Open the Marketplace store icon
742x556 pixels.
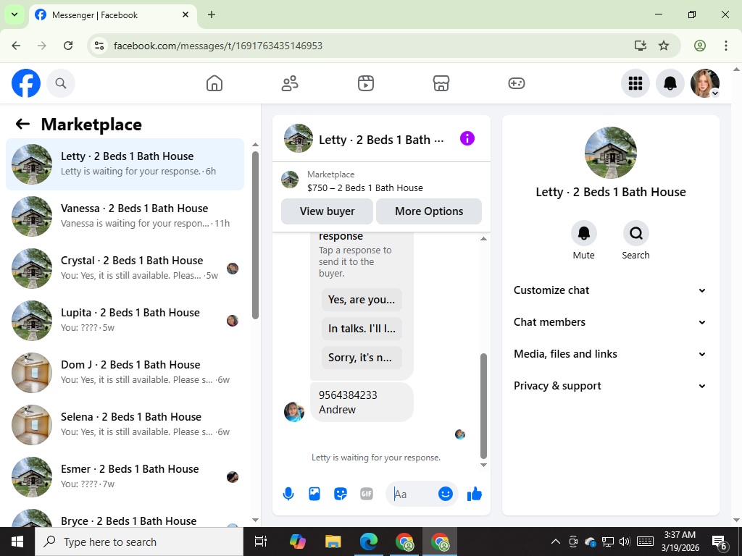(x=441, y=84)
